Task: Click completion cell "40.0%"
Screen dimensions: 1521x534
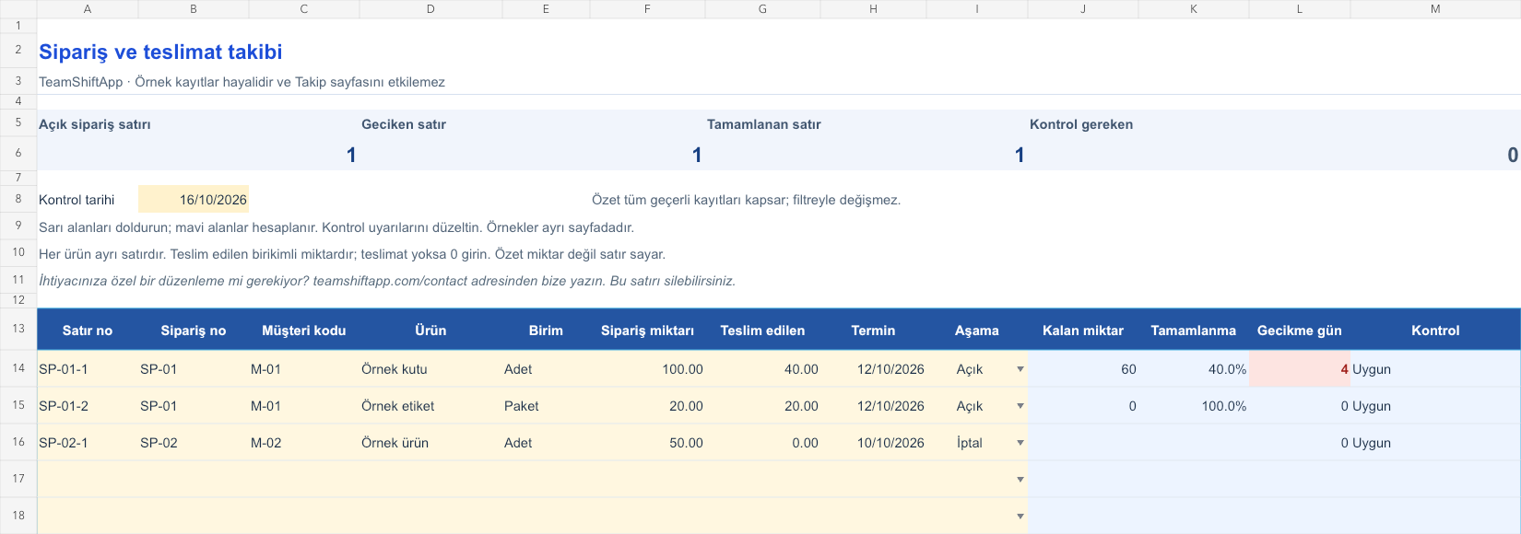Action: (x=1194, y=369)
